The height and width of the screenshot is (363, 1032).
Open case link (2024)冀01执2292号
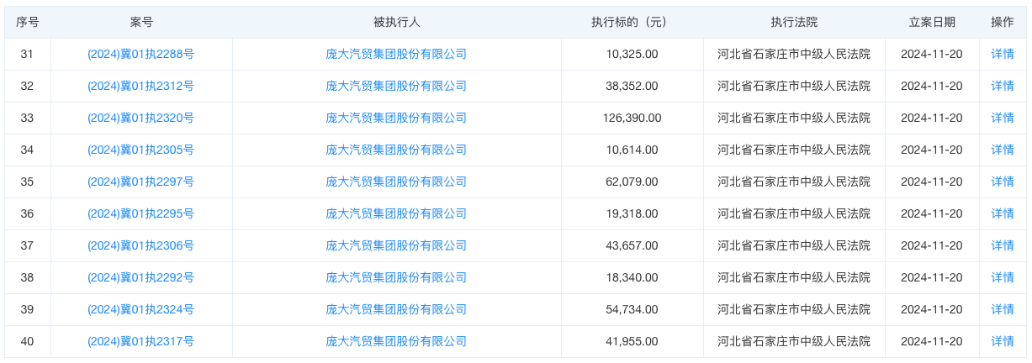(141, 277)
